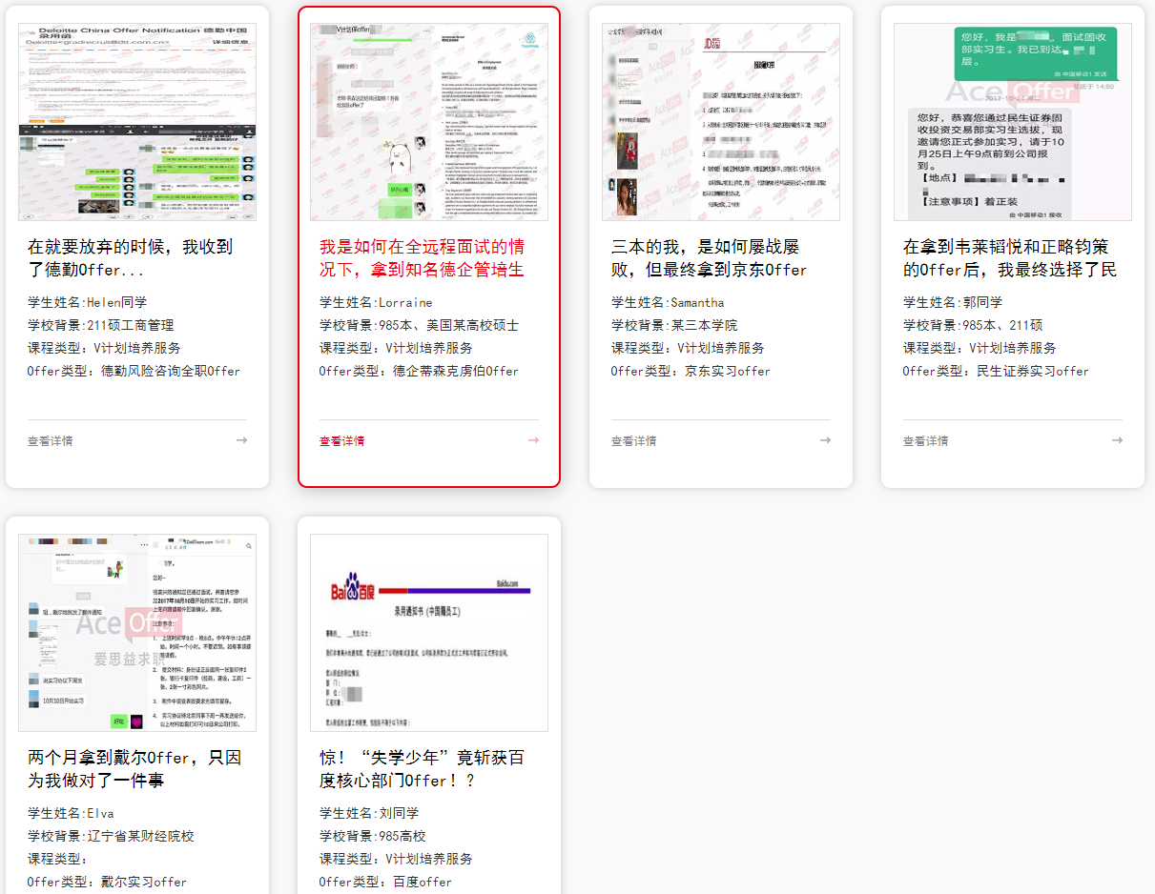Screen dimensions: 1155x894
Task: Select text 学生姓名:Helen同学
Action: [x=88, y=302]
